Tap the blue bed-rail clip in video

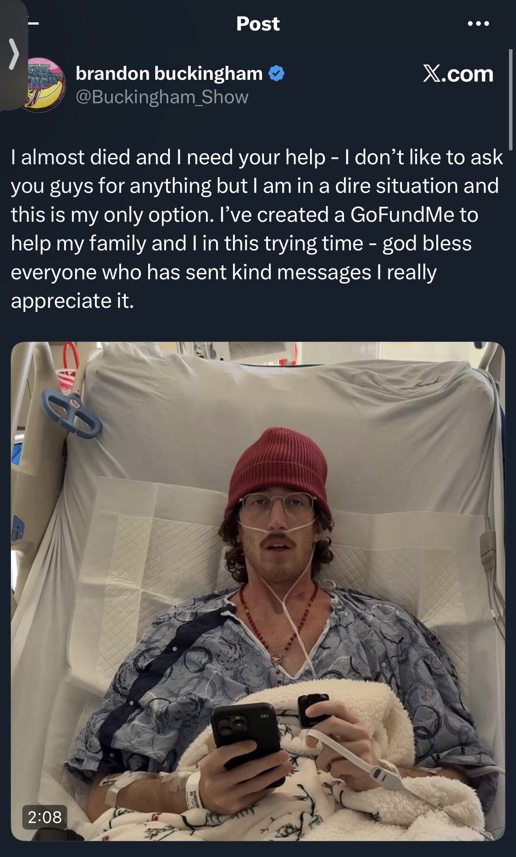coord(71,415)
